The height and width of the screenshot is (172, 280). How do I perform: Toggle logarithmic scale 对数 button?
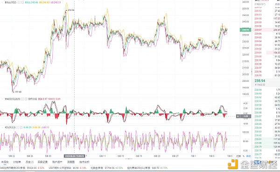(238, 156)
